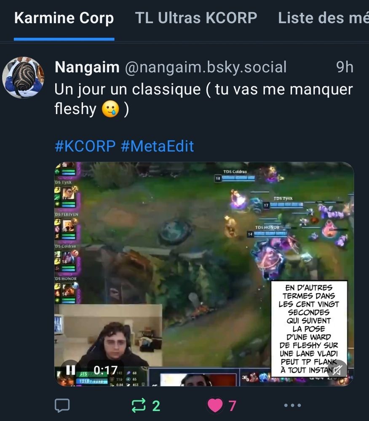The width and height of the screenshot is (369, 421).
Task: Tap the repost arrows icon
Action: pos(139,405)
